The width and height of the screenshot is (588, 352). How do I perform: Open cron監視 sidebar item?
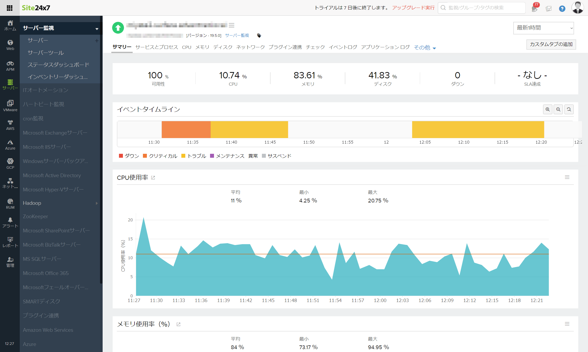click(x=33, y=119)
